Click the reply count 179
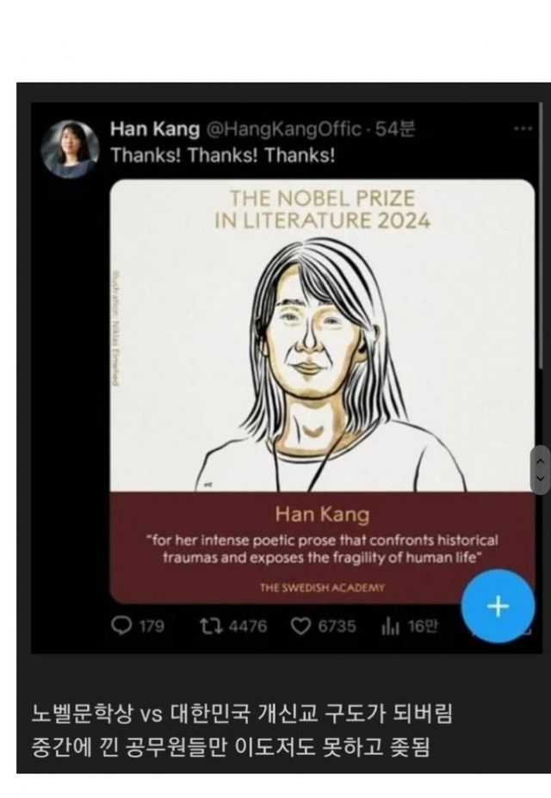 (x=151, y=627)
